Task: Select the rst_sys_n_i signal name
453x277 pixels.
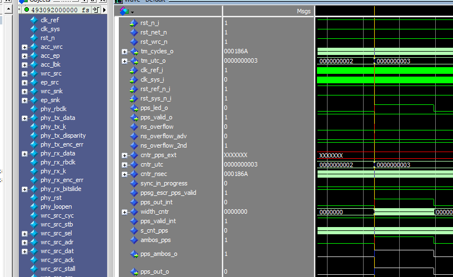Action: pos(155,98)
